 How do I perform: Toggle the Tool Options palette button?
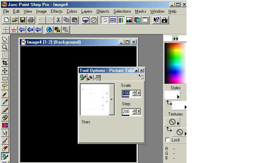(x=113, y=20)
